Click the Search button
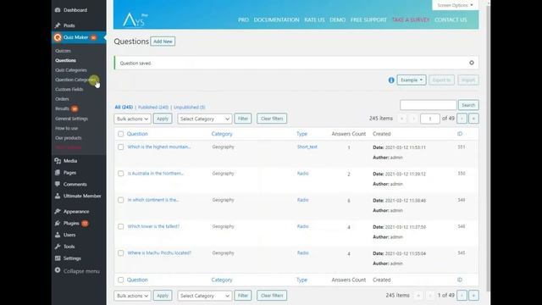The image size is (542, 305). (468, 105)
